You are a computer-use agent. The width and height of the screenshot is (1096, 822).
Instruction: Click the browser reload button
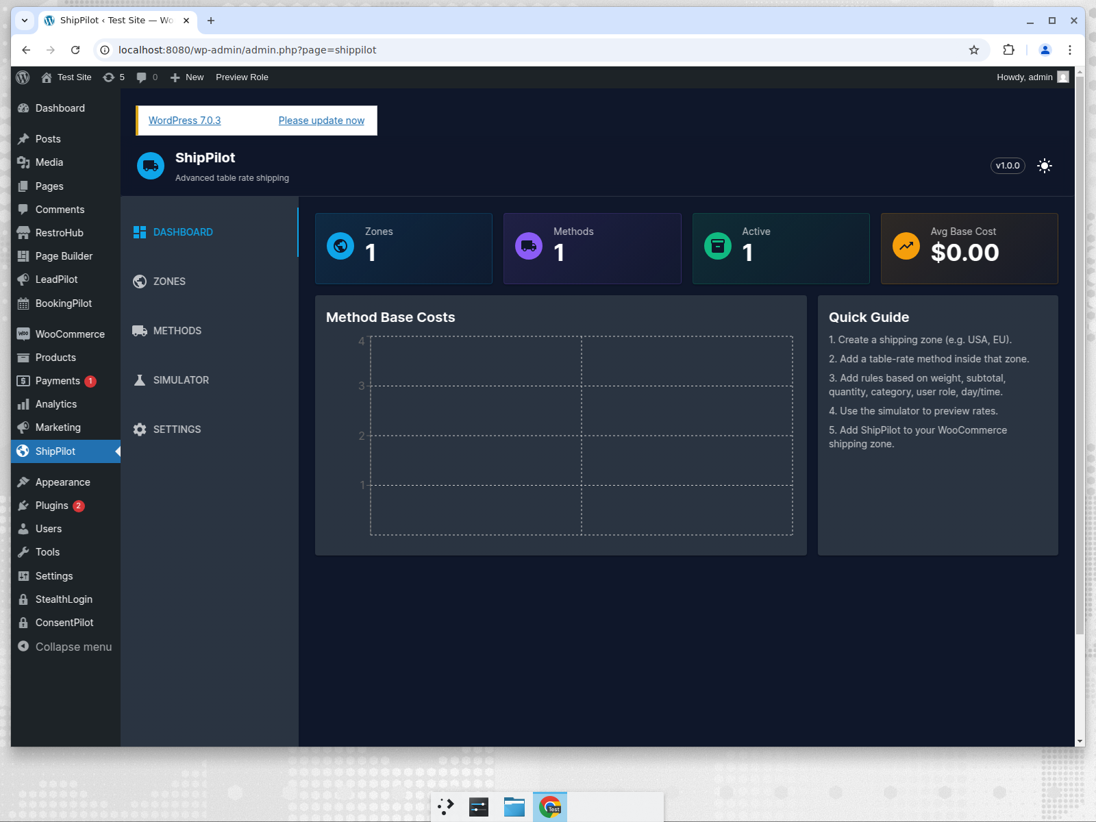[75, 50]
